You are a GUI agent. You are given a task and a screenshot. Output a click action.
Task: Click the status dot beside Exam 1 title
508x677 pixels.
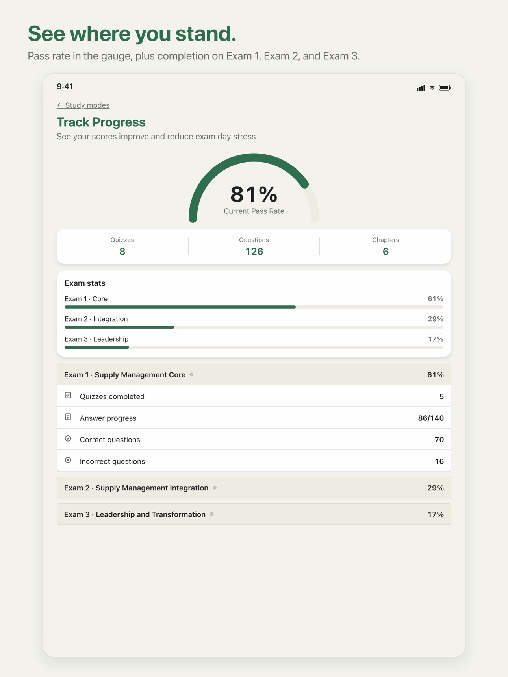point(191,374)
